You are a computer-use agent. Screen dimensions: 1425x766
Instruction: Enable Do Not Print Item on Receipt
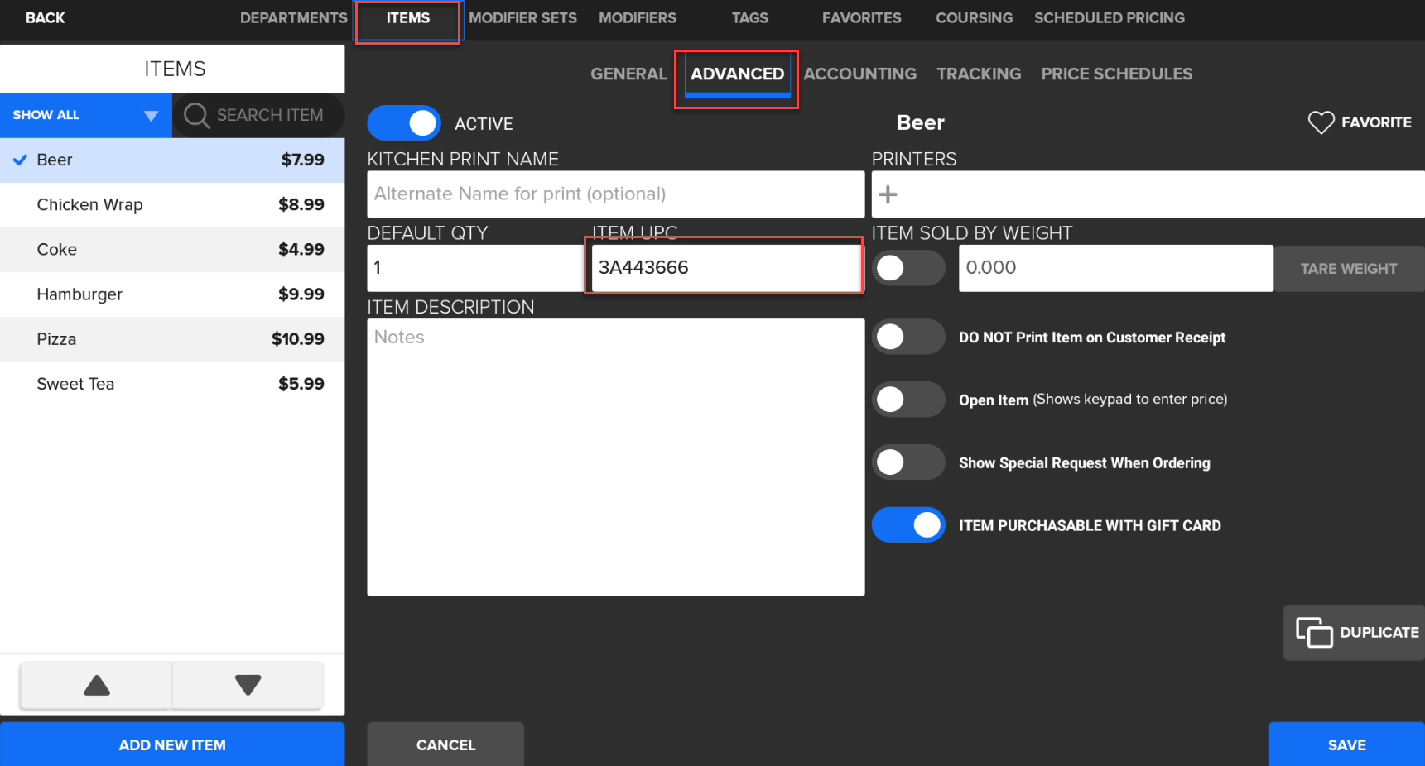907,338
